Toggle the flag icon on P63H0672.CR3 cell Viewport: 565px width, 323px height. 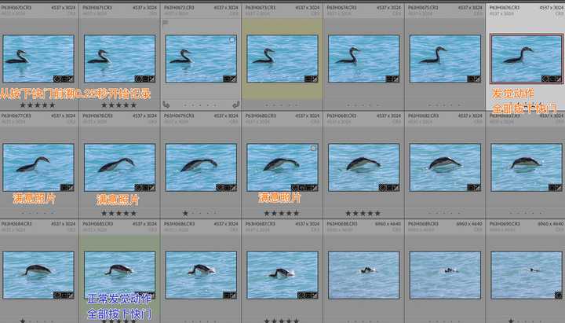(166, 22)
